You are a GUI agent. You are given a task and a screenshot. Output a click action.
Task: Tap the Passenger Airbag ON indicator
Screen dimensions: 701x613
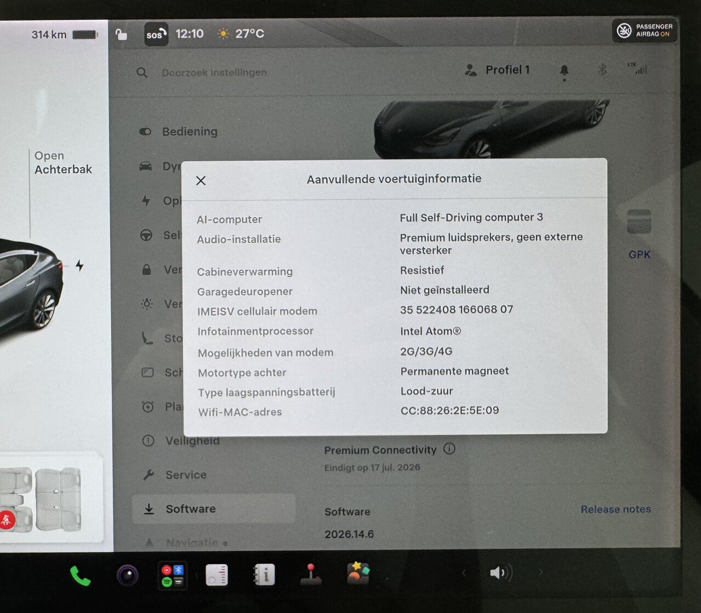tap(645, 31)
